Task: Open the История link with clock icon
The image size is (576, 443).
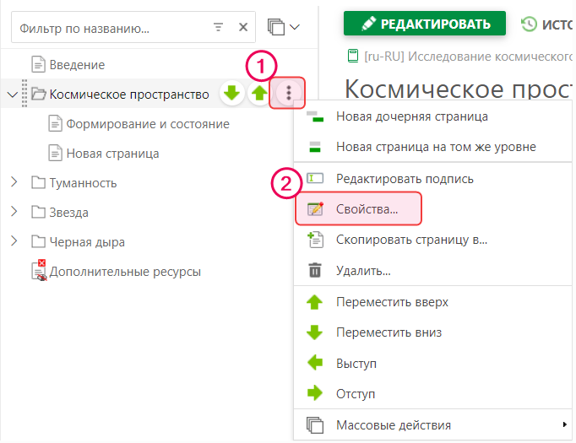Action: click(547, 24)
